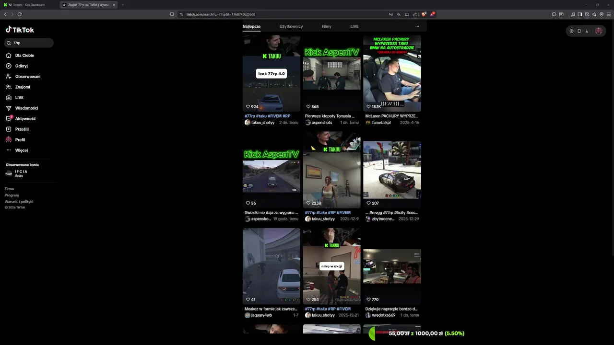Image resolution: width=614 pixels, height=345 pixels.
Task: Close the TikTok browser tab
Action: (114, 5)
